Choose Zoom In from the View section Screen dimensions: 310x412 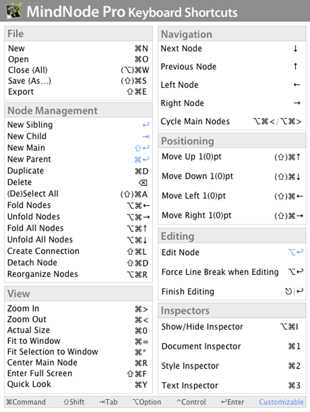tap(23, 309)
